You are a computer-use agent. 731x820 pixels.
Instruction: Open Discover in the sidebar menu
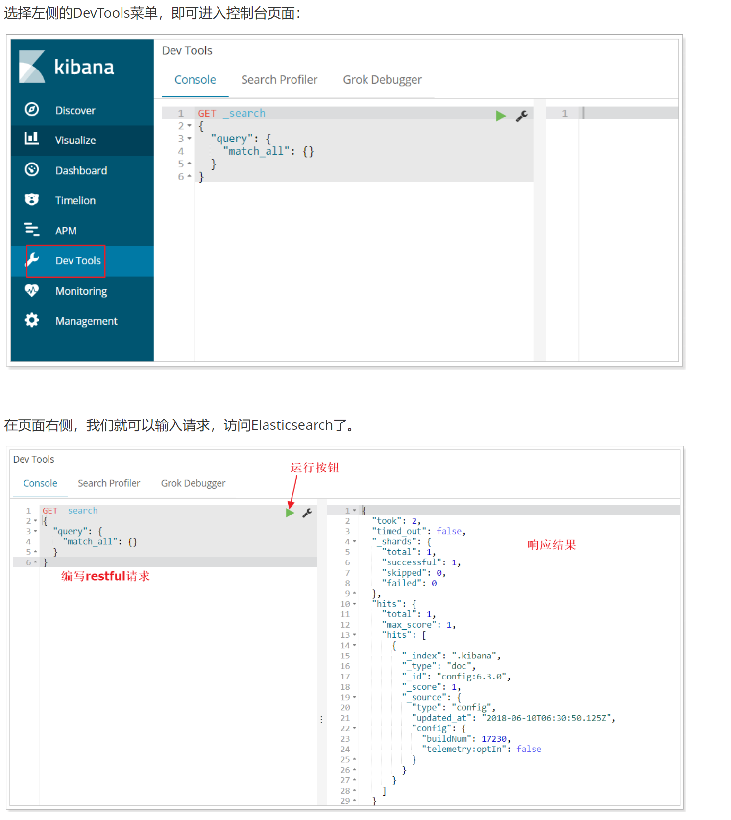click(x=75, y=110)
